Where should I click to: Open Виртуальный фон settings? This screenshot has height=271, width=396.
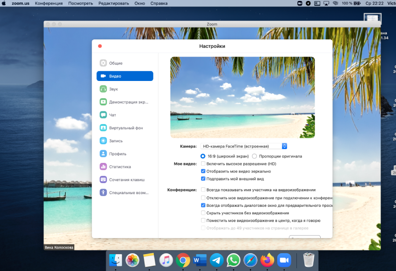pyautogui.click(x=125, y=128)
